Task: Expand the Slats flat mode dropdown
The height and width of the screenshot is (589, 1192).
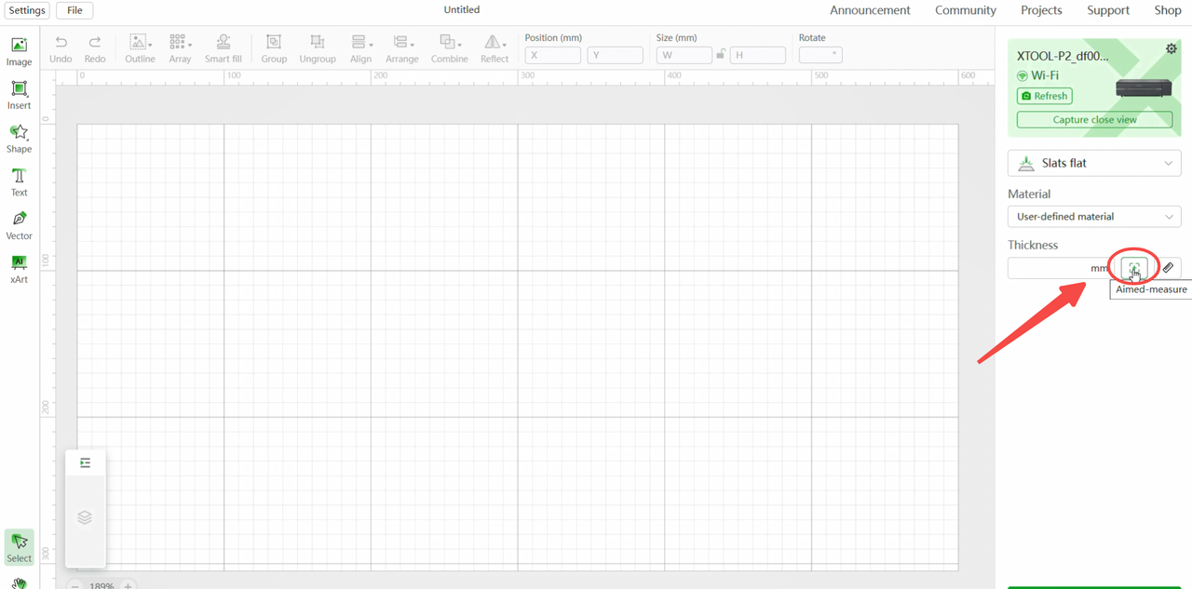Action: 1094,163
